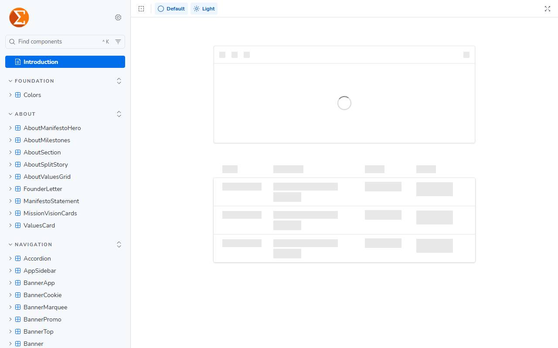The height and width of the screenshot is (348, 558).
Task: Click the search magnifier icon
Action: [x=12, y=42]
